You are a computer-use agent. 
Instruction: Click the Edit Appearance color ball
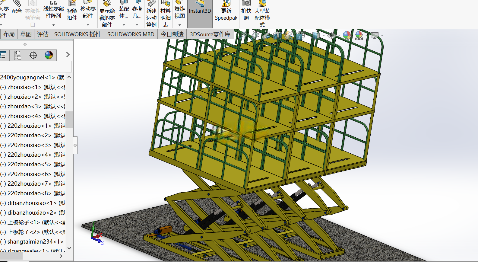point(347,36)
